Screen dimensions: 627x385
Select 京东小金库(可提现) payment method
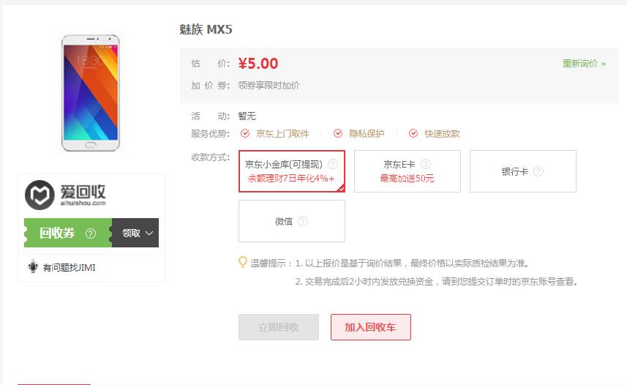coord(292,171)
